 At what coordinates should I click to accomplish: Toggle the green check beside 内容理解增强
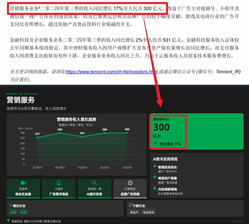click(x=154, y=188)
